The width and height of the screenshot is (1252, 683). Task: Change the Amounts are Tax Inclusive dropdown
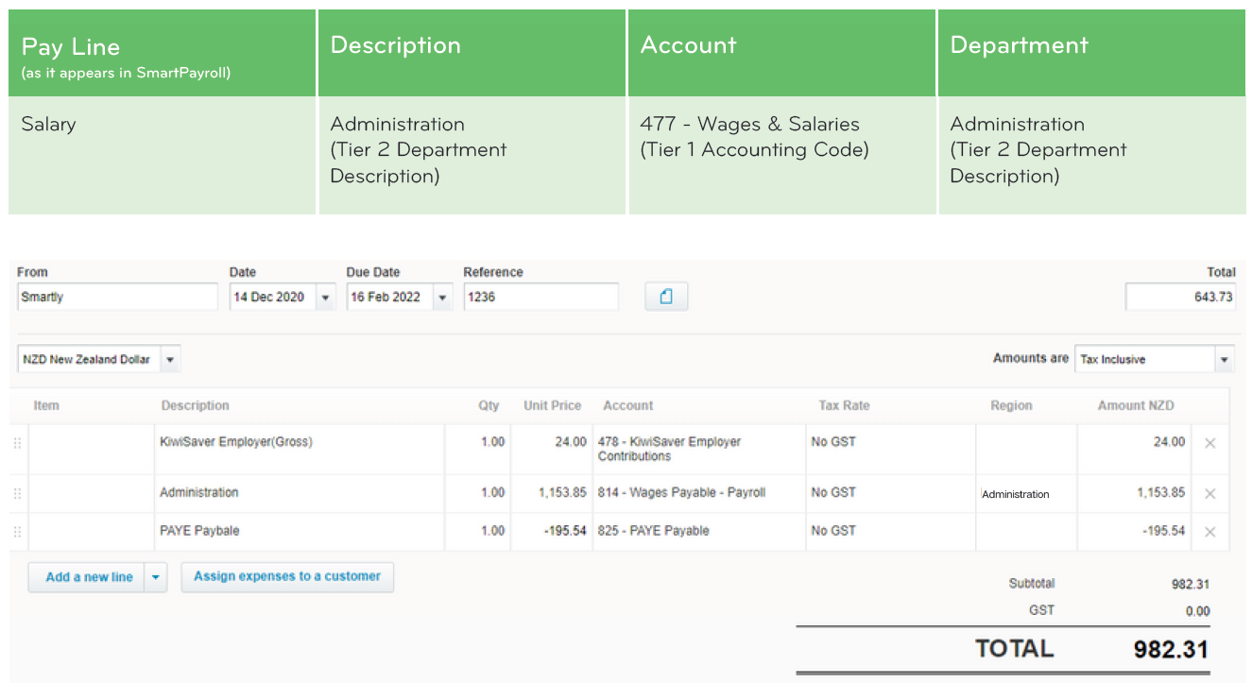(x=1225, y=359)
